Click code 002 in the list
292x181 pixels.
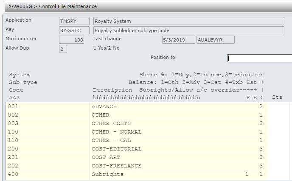(x=14, y=115)
